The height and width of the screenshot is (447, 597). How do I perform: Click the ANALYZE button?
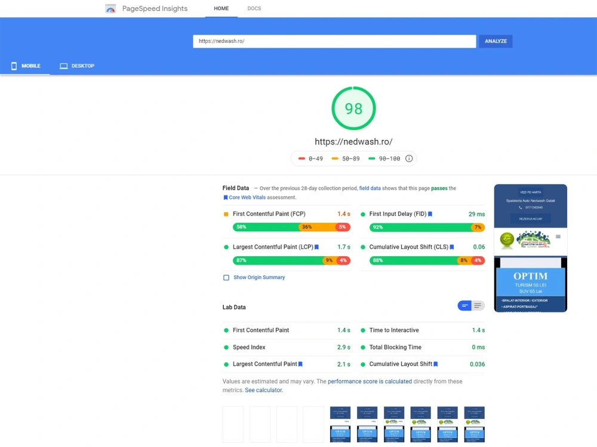pyautogui.click(x=496, y=41)
